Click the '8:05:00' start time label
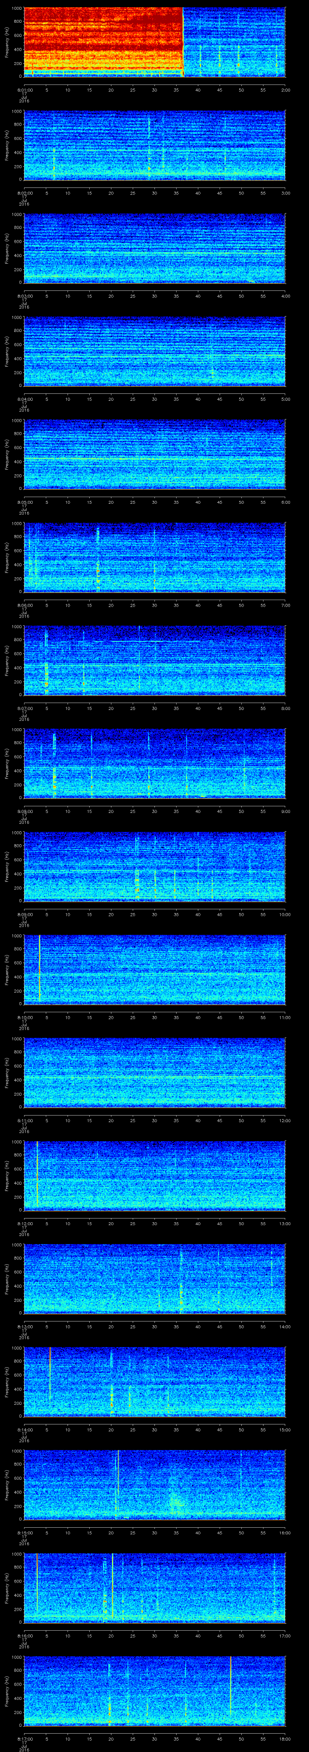Screen dimensions: 309x1752 [24, 502]
